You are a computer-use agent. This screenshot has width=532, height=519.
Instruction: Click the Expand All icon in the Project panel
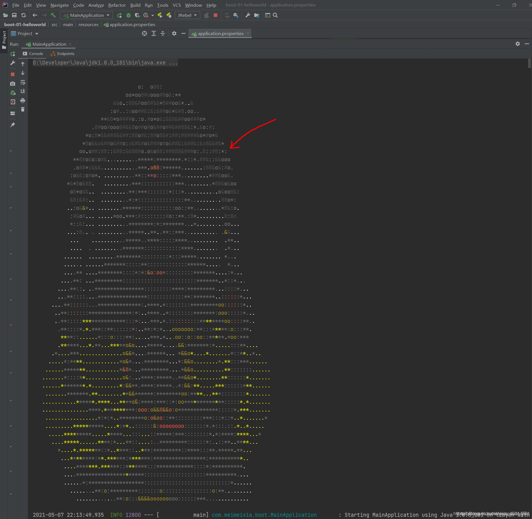pos(154,33)
